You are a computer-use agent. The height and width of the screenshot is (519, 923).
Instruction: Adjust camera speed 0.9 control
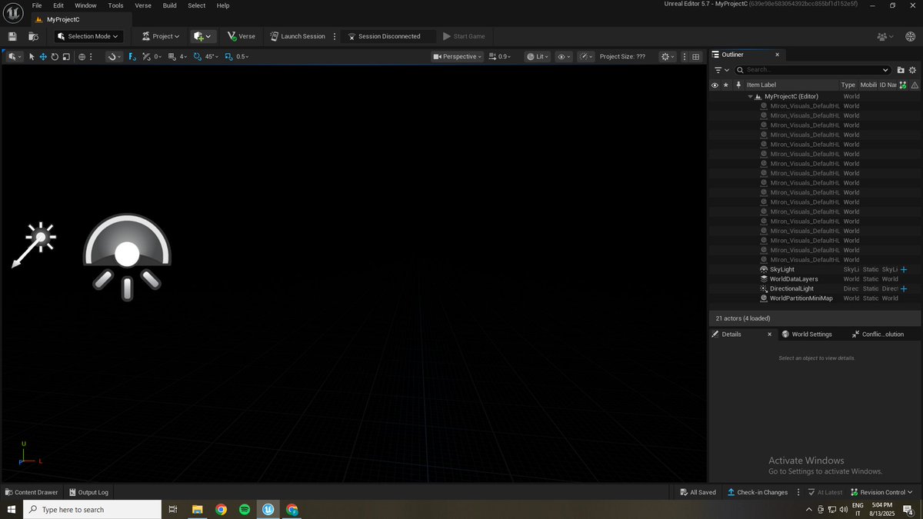(x=501, y=56)
